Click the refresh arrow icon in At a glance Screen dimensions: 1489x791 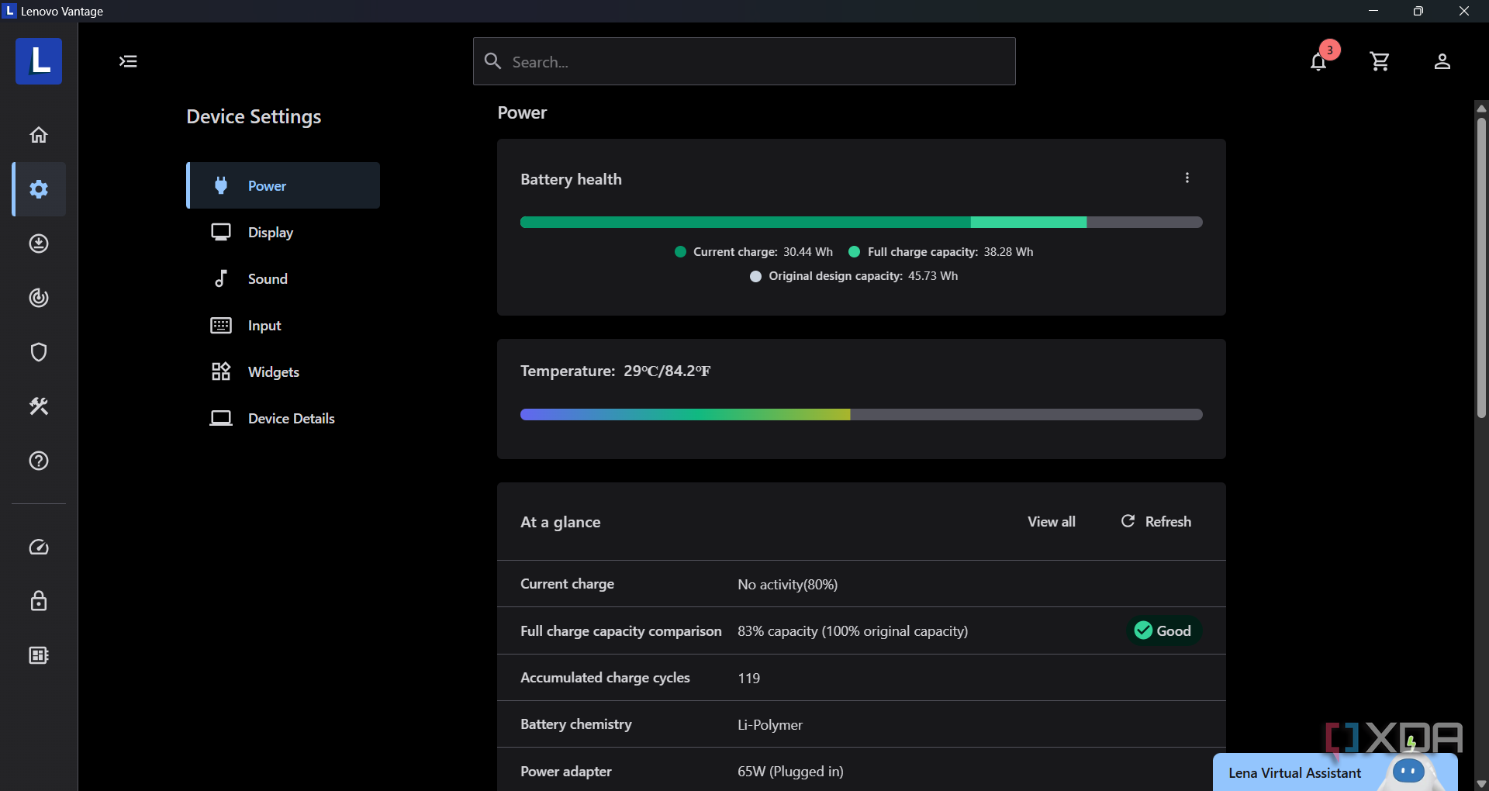pyautogui.click(x=1128, y=521)
